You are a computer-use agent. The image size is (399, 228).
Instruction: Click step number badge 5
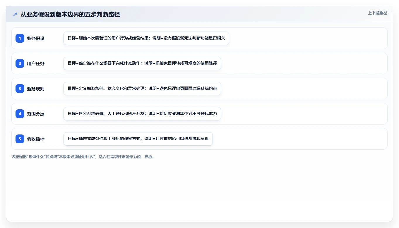[x=20, y=139]
